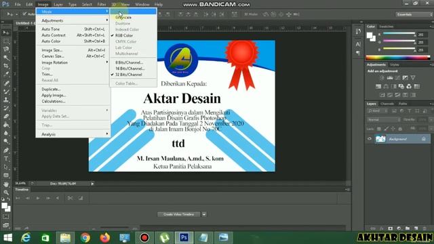Select the Crop tool
434x244 pixels.
(6, 66)
